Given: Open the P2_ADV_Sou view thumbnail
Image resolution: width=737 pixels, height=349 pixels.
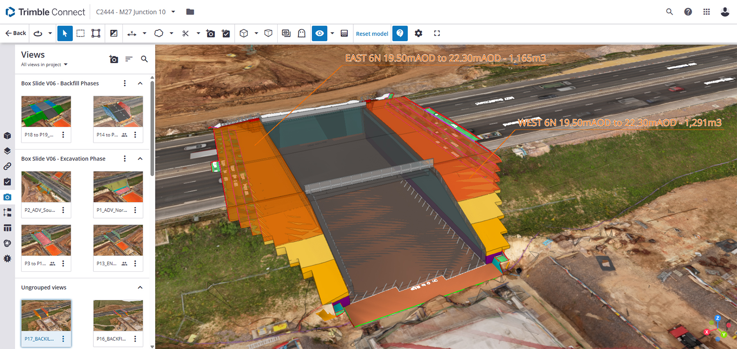Looking at the screenshot, I should [x=46, y=187].
